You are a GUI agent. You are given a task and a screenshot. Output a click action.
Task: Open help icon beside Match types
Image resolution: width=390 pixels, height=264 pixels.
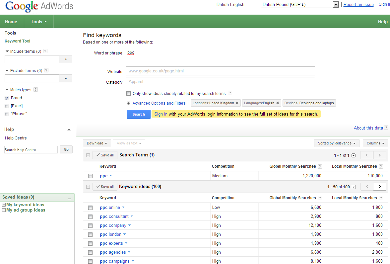point(35,89)
